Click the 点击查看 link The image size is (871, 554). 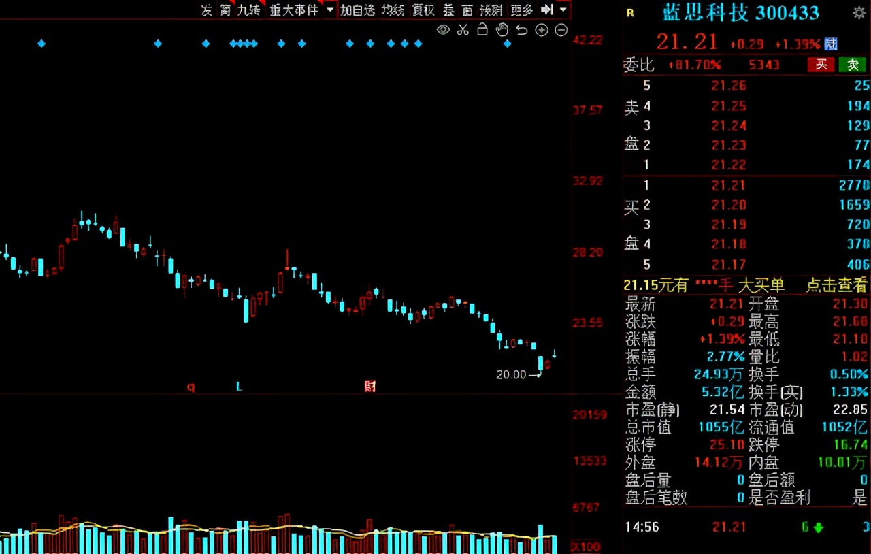tap(837, 286)
